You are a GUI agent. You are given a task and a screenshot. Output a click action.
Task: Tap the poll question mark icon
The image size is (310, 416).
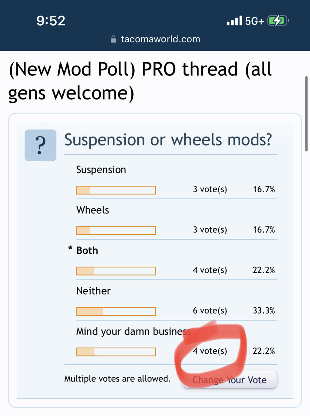click(x=40, y=145)
